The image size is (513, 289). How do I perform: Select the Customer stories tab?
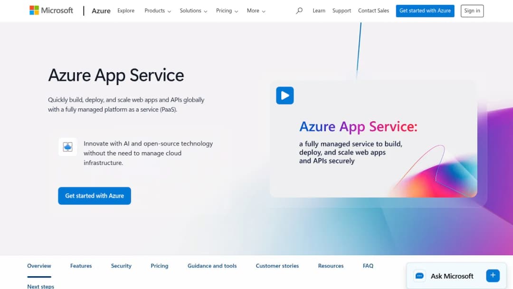tap(277, 266)
